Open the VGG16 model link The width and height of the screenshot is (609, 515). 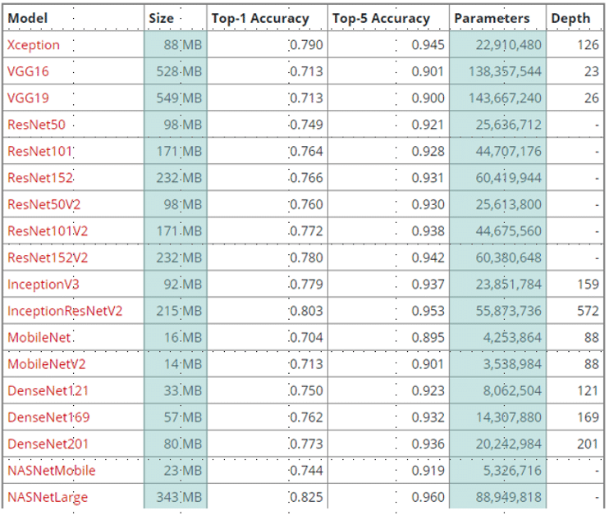[x=28, y=71]
